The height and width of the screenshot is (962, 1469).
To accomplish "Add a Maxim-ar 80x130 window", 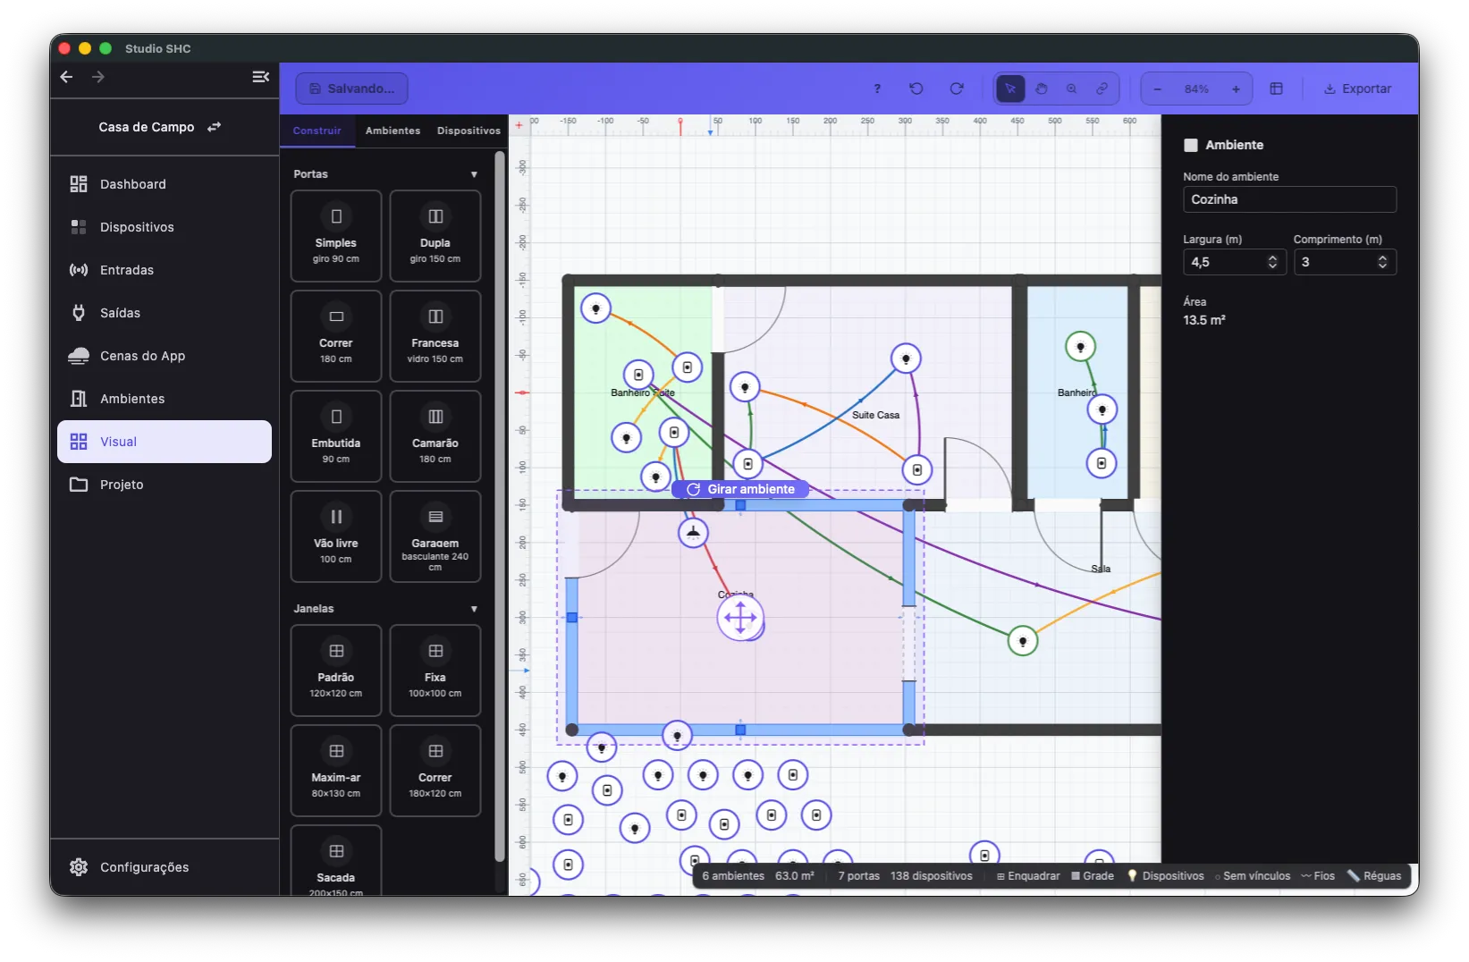I will pyautogui.click(x=336, y=771).
